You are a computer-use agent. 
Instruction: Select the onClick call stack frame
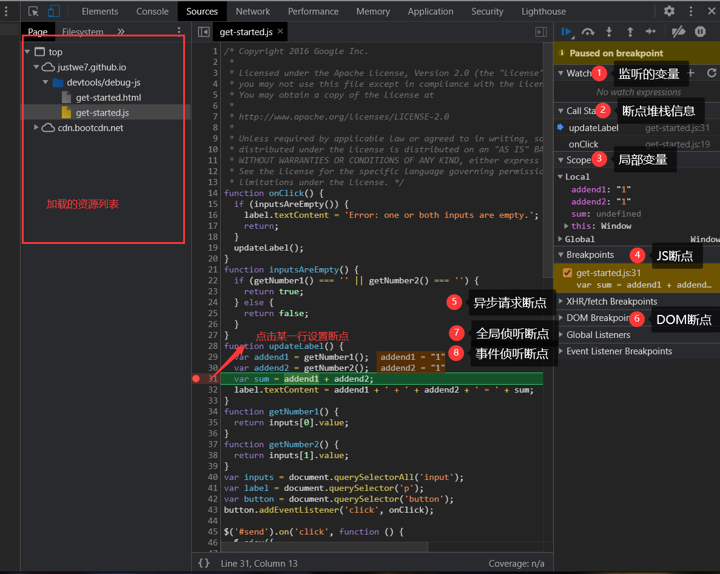point(637,144)
